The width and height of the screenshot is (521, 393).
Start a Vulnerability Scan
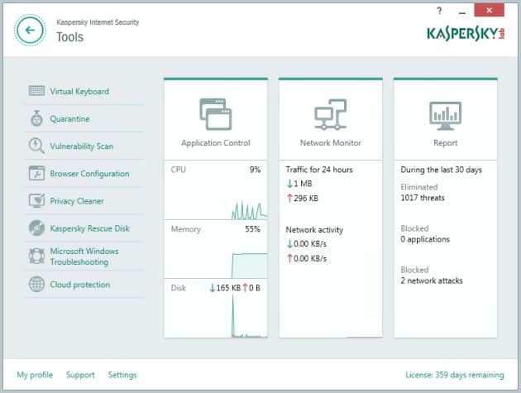coord(82,146)
